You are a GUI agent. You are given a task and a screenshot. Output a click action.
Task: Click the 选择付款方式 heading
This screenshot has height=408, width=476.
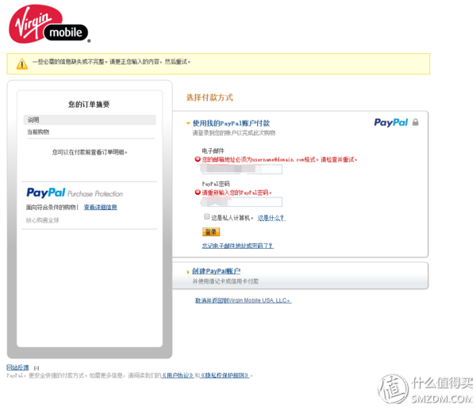coord(209,97)
